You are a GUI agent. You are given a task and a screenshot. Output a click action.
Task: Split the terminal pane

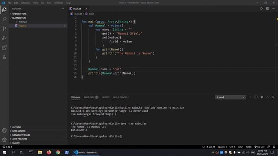pos(256,97)
